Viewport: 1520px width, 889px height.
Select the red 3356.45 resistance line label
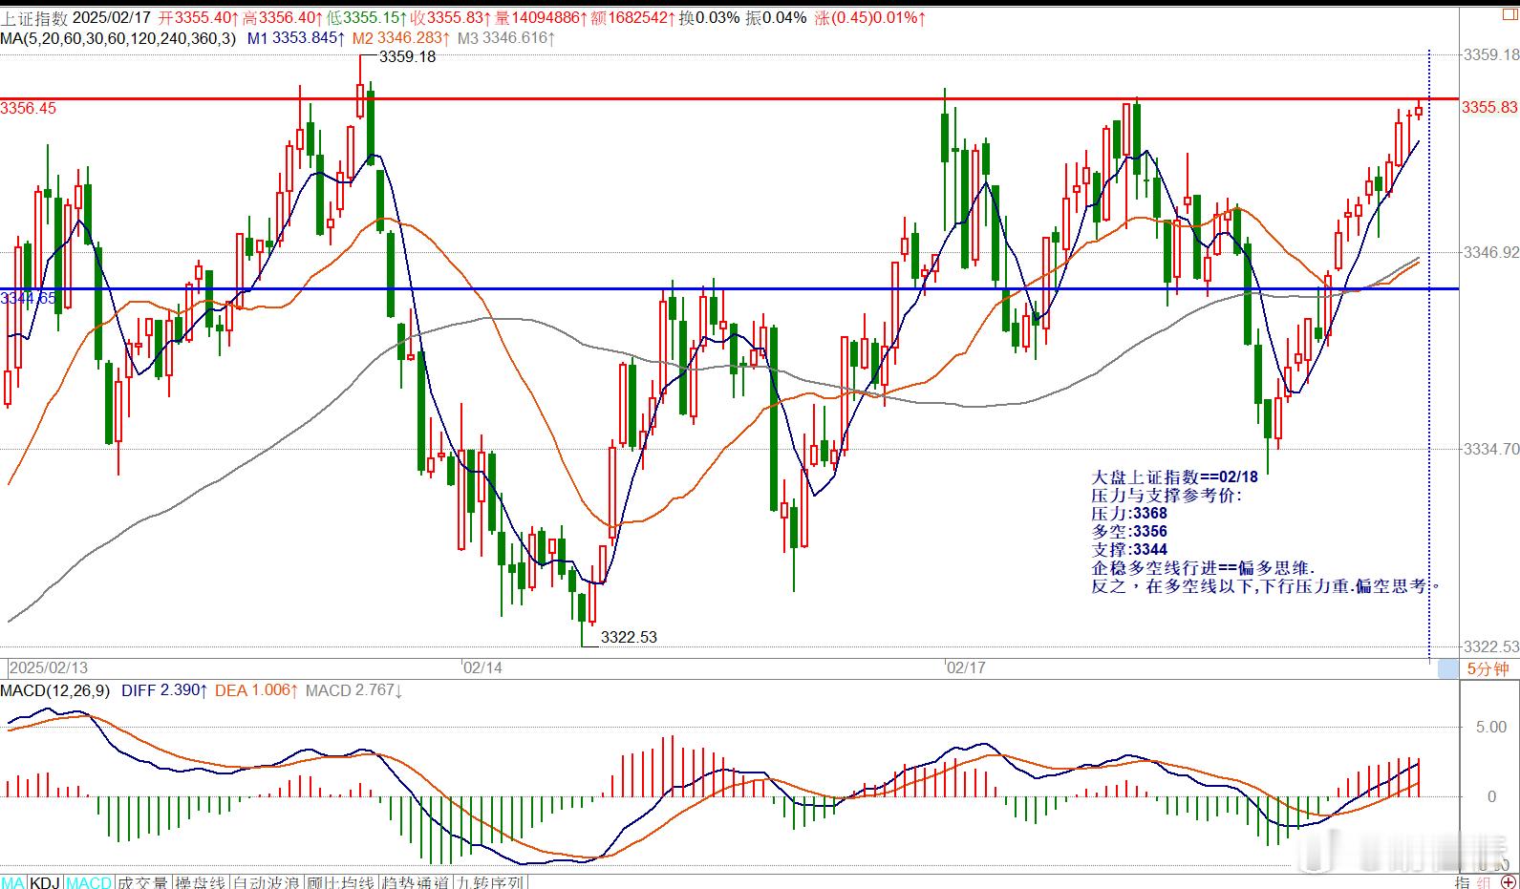[29, 108]
